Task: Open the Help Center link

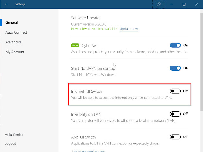Action: click(14, 135)
